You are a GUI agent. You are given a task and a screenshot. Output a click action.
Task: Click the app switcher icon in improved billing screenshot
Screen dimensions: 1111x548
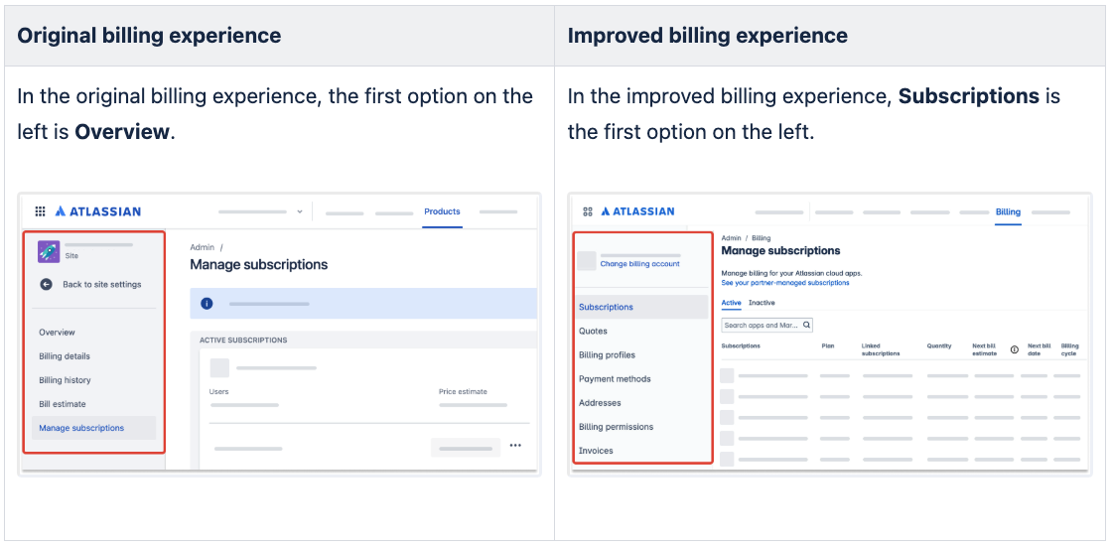pyautogui.click(x=588, y=211)
